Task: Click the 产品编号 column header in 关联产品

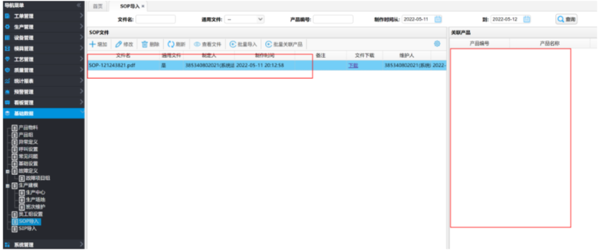Action: click(479, 44)
